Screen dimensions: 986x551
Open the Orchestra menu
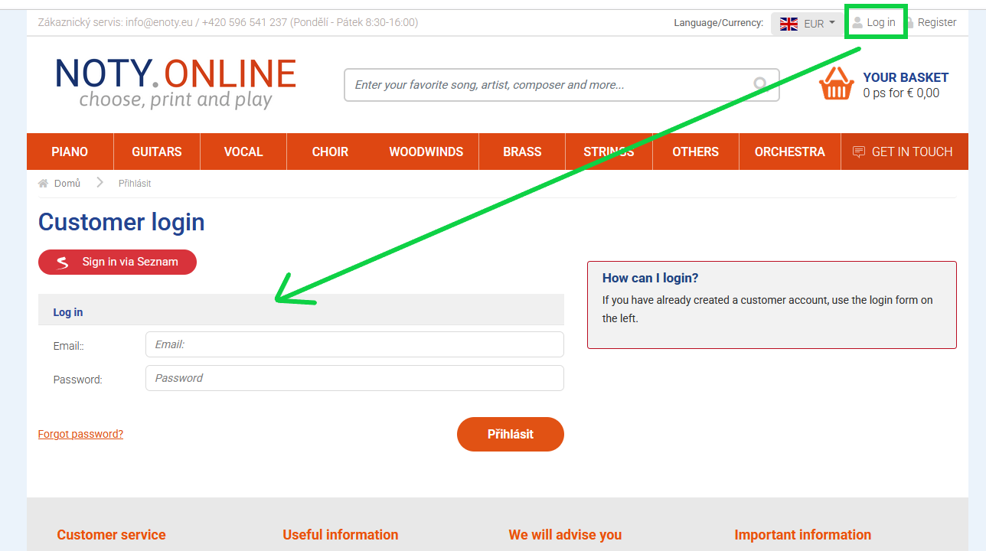point(790,152)
